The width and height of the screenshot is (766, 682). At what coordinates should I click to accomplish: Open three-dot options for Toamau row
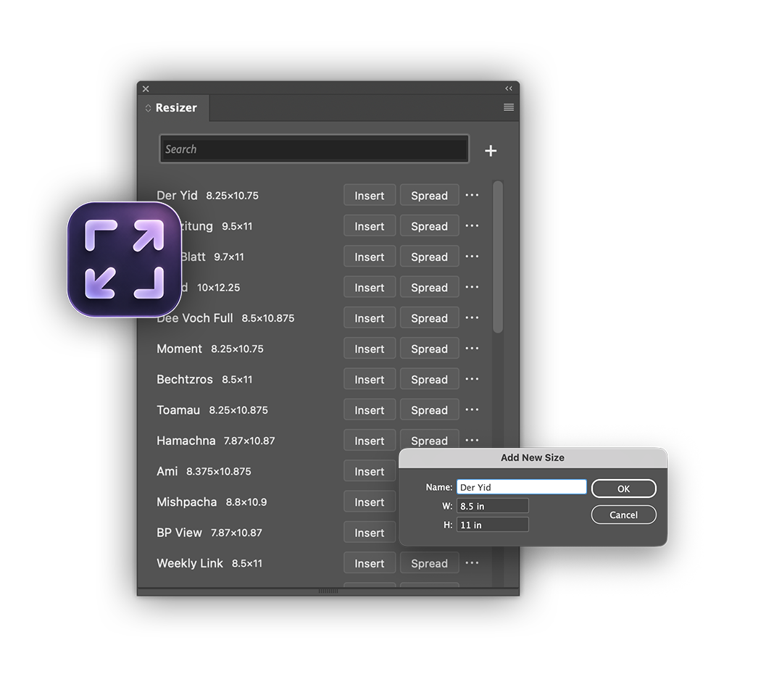[x=472, y=409]
